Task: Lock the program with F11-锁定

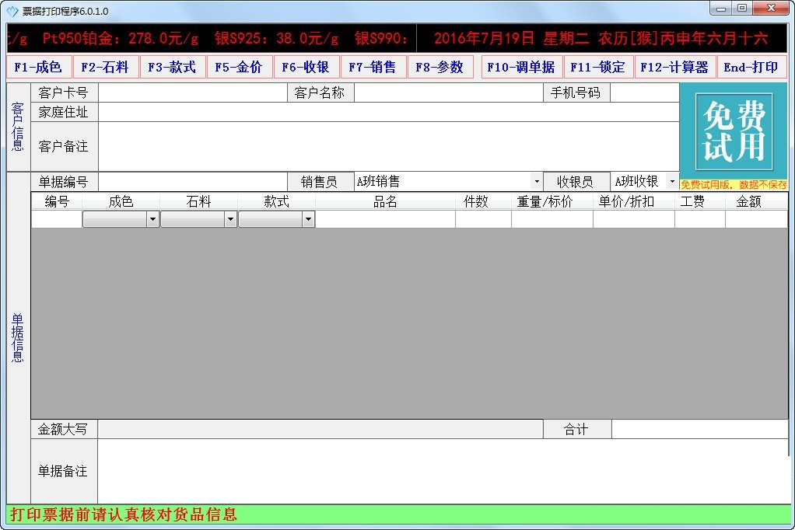Action: (x=597, y=68)
